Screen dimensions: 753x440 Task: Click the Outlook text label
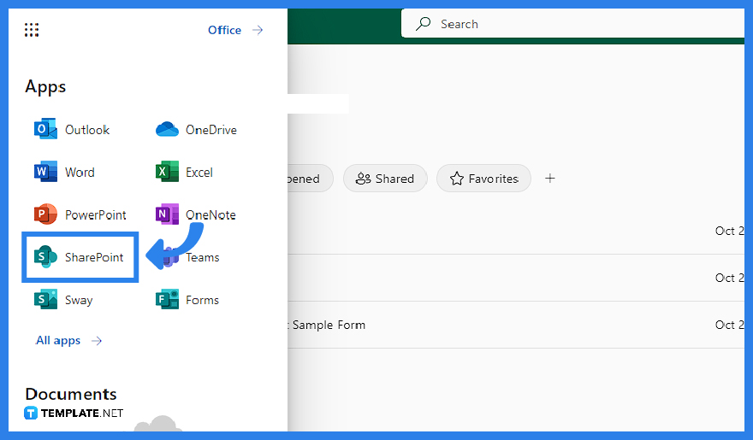(87, 130)
